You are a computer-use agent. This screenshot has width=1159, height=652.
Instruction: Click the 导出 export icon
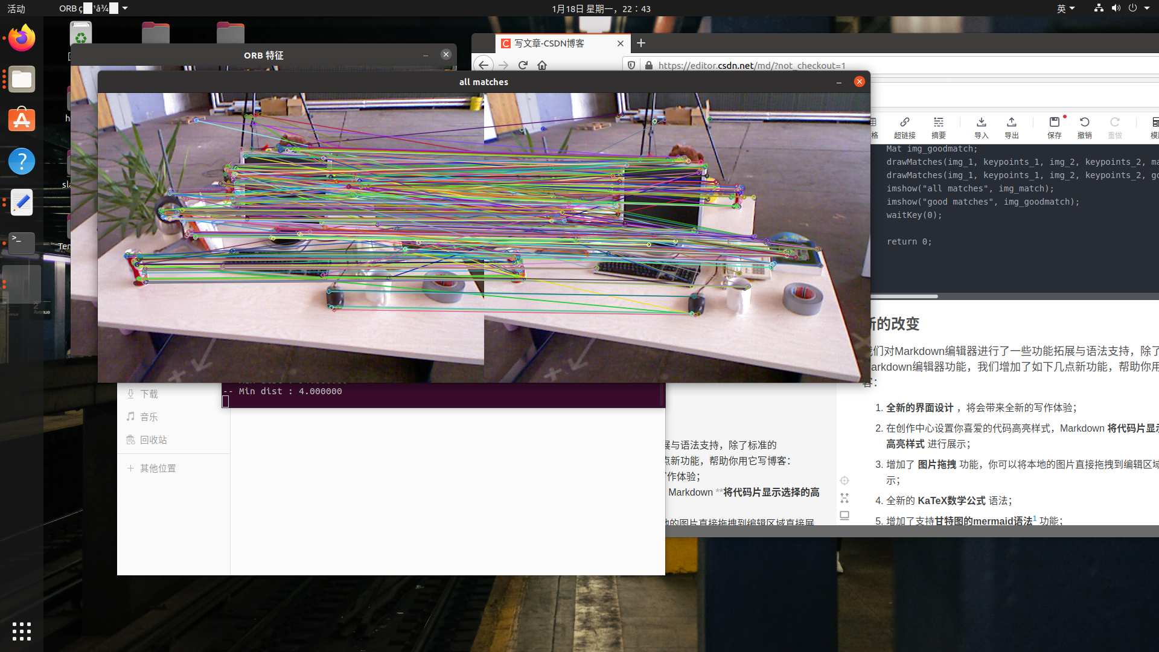[x=1011, y=127]
